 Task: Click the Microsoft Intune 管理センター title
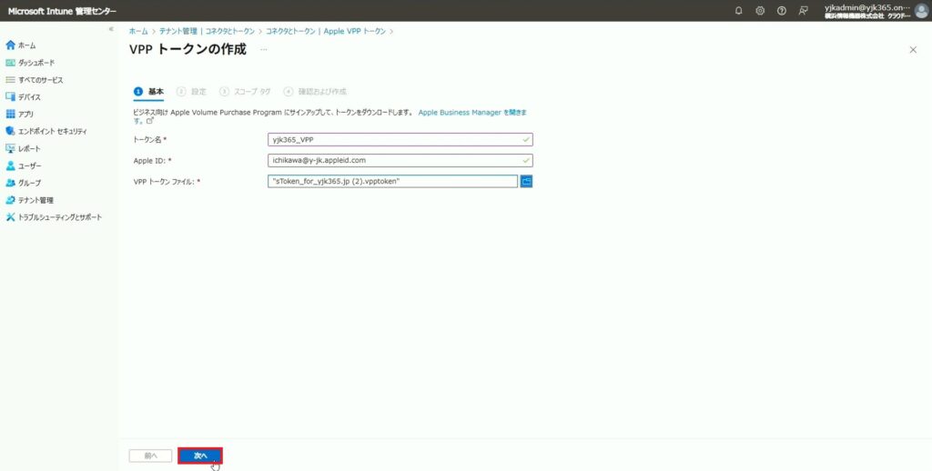point(62,11)
